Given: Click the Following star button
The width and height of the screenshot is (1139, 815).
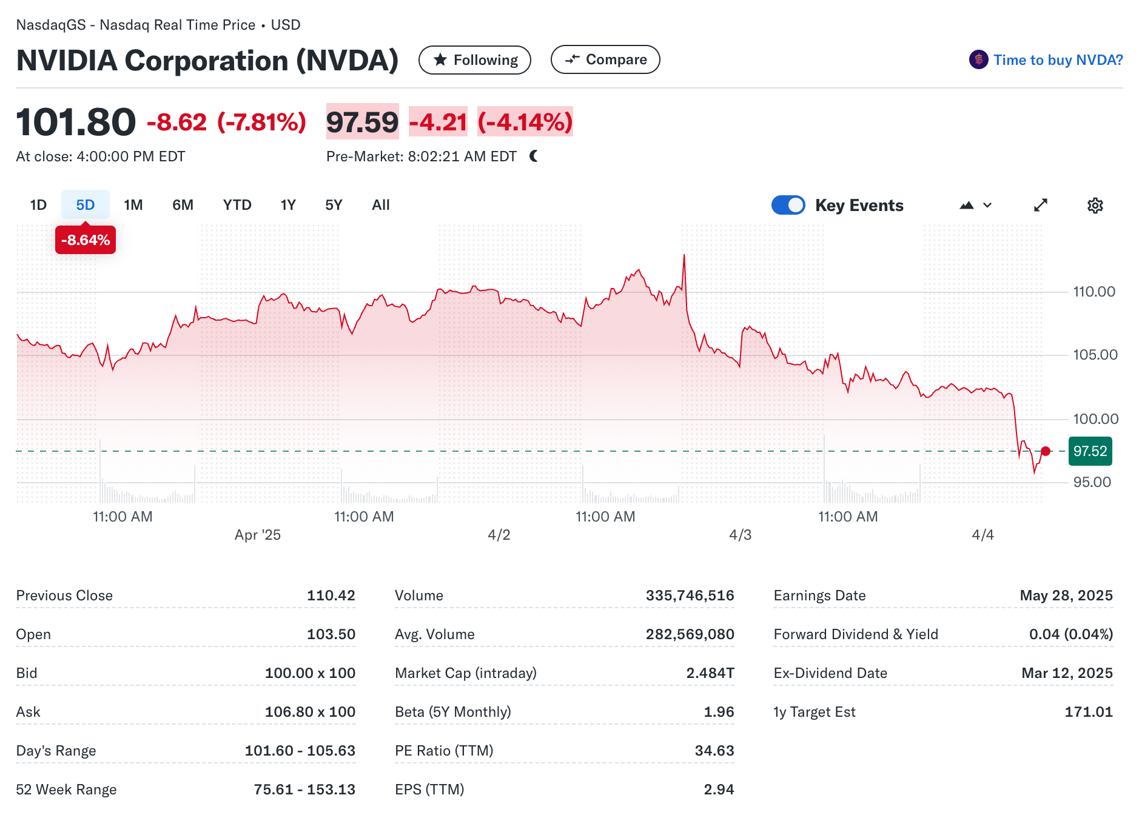Looking at the screenshot, I should coord(475,60).
